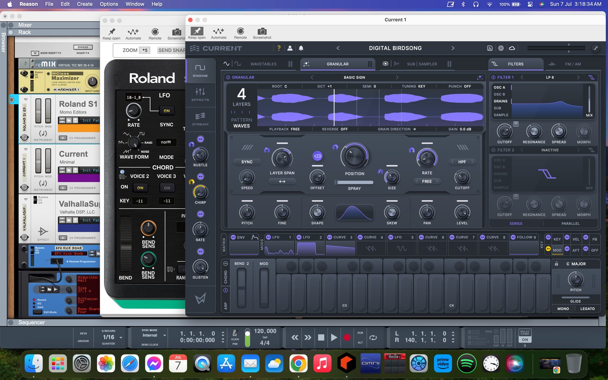Open the Stream section in Current sidebar
The width and height of the screenshot is (608, 380).
(200, 119)
